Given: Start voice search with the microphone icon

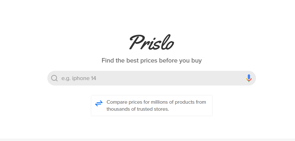Looking at the screenshot, I should [249, 78].
